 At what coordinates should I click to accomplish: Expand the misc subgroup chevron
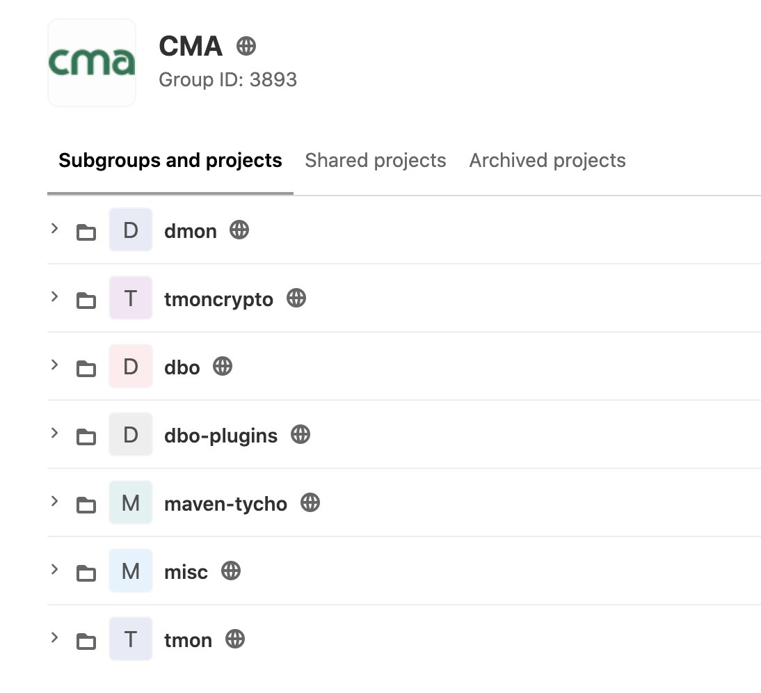tap(55, 569)
